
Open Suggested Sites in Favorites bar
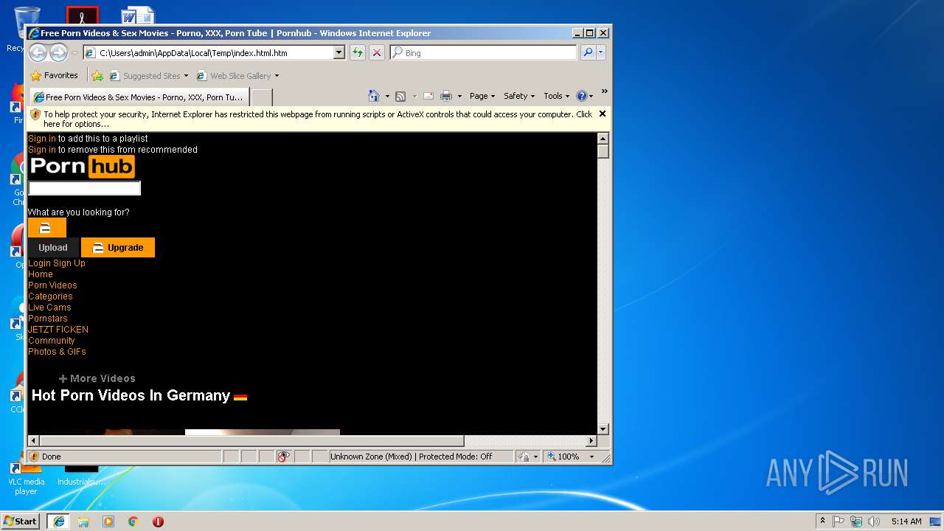(x=148, y=75)
